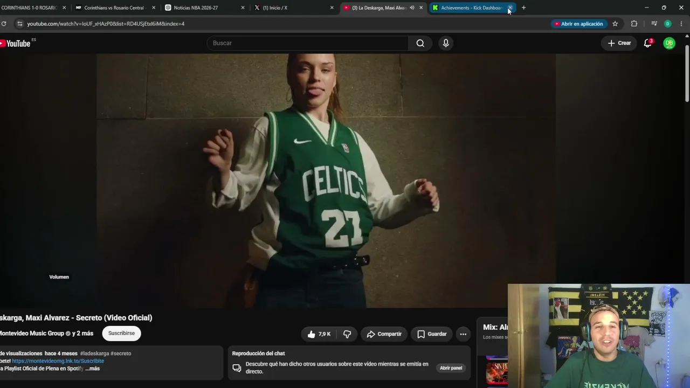Screen dimensions: 690x388
Task: Save video with the Guardar button
Action: click(x=432, y=334)
